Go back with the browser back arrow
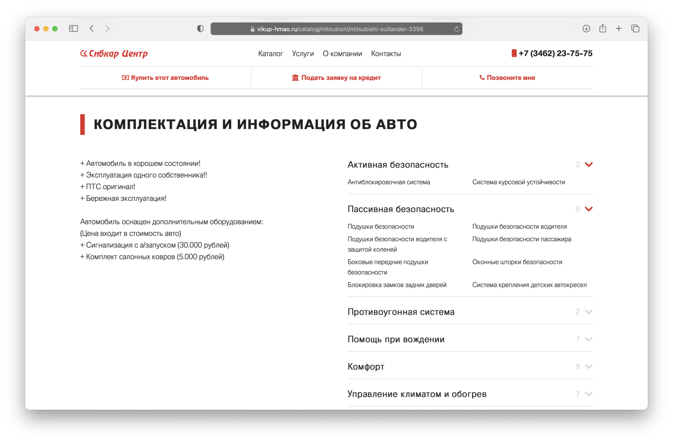This screenshot has height=443, width=673. click(92, 28)
